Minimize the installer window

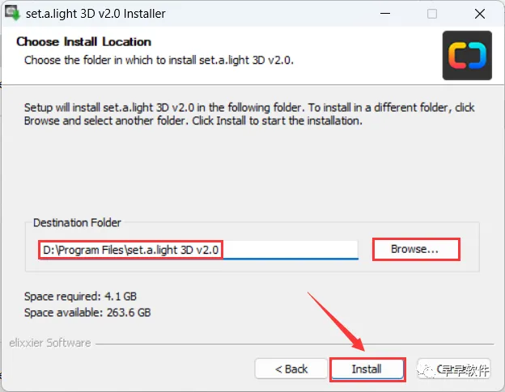tap(385, 14)
